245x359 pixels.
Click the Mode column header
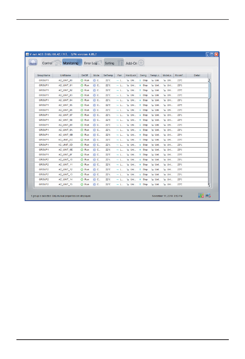96,75
